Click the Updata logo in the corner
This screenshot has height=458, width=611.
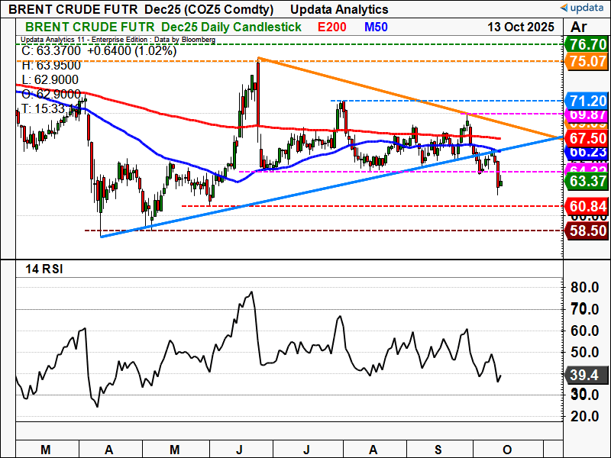tap(584, 8)
